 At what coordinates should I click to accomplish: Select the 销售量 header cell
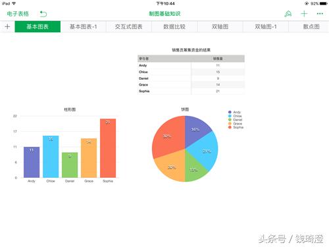[218, 59]
